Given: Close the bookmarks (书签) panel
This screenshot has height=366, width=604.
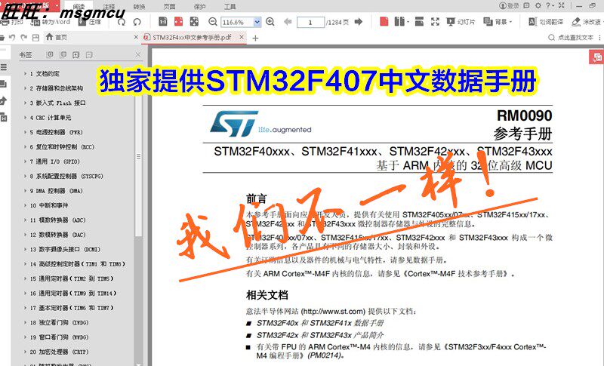Looking at the screenshot, I should [138, 55].
